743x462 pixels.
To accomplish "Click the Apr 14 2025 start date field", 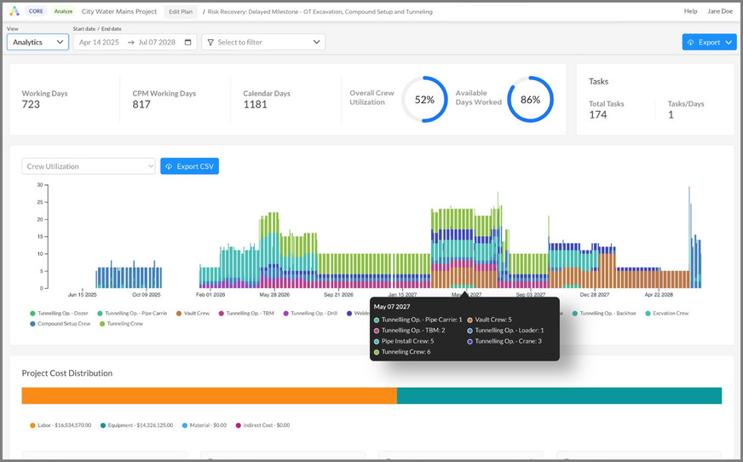I will (99, 42).
